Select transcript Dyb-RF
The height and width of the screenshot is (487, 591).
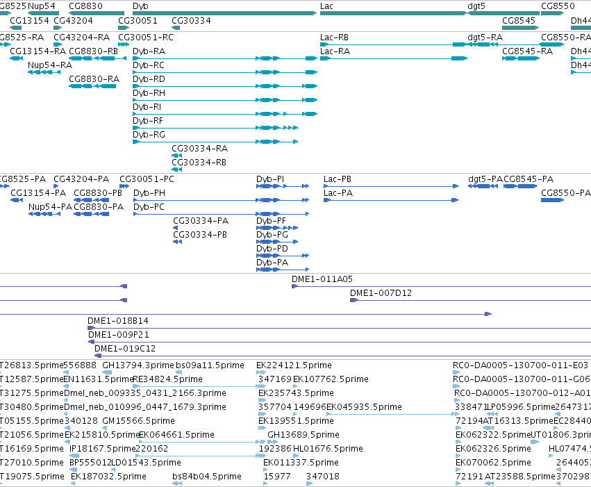click(x=148, y=121)
